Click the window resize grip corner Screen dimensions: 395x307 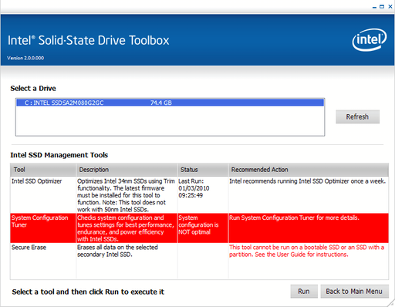(x=391, y=303)
